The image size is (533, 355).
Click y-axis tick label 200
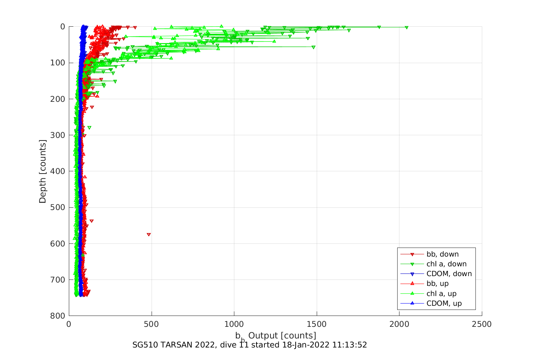58,99
